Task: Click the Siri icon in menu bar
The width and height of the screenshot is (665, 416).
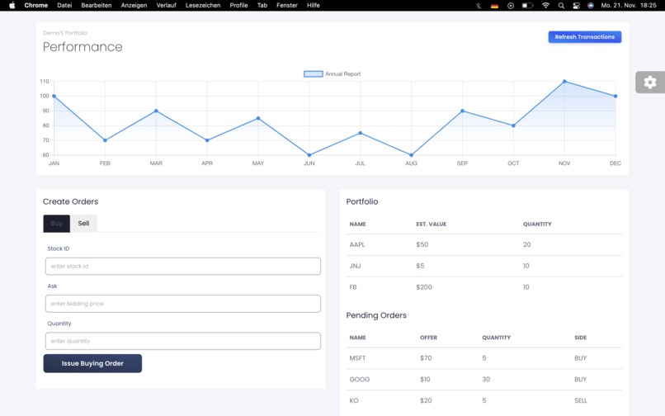Action: point(591,6)
